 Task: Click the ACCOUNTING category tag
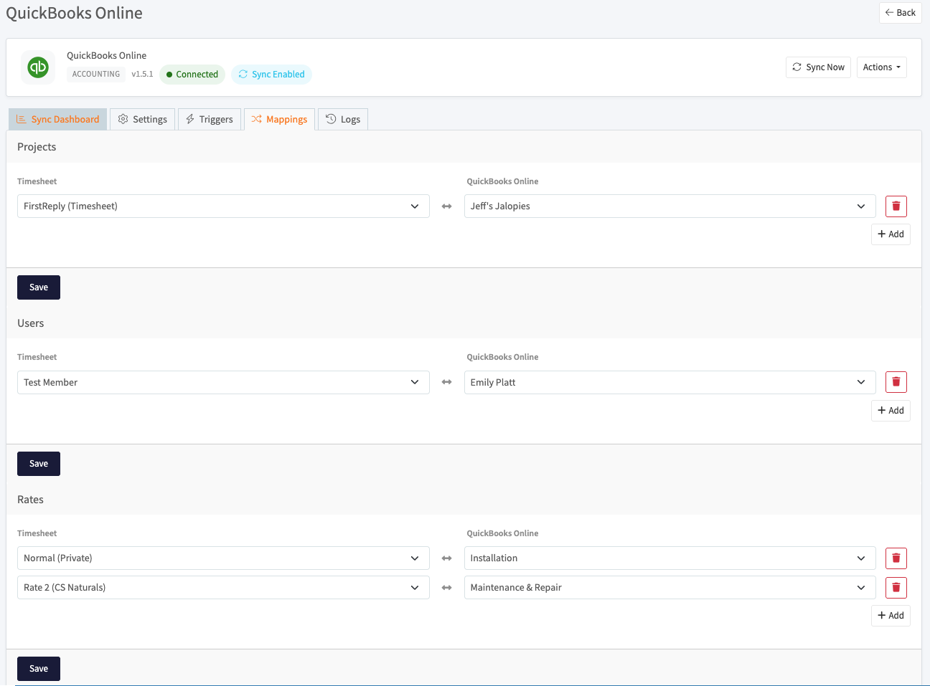(x=96, y=74)
